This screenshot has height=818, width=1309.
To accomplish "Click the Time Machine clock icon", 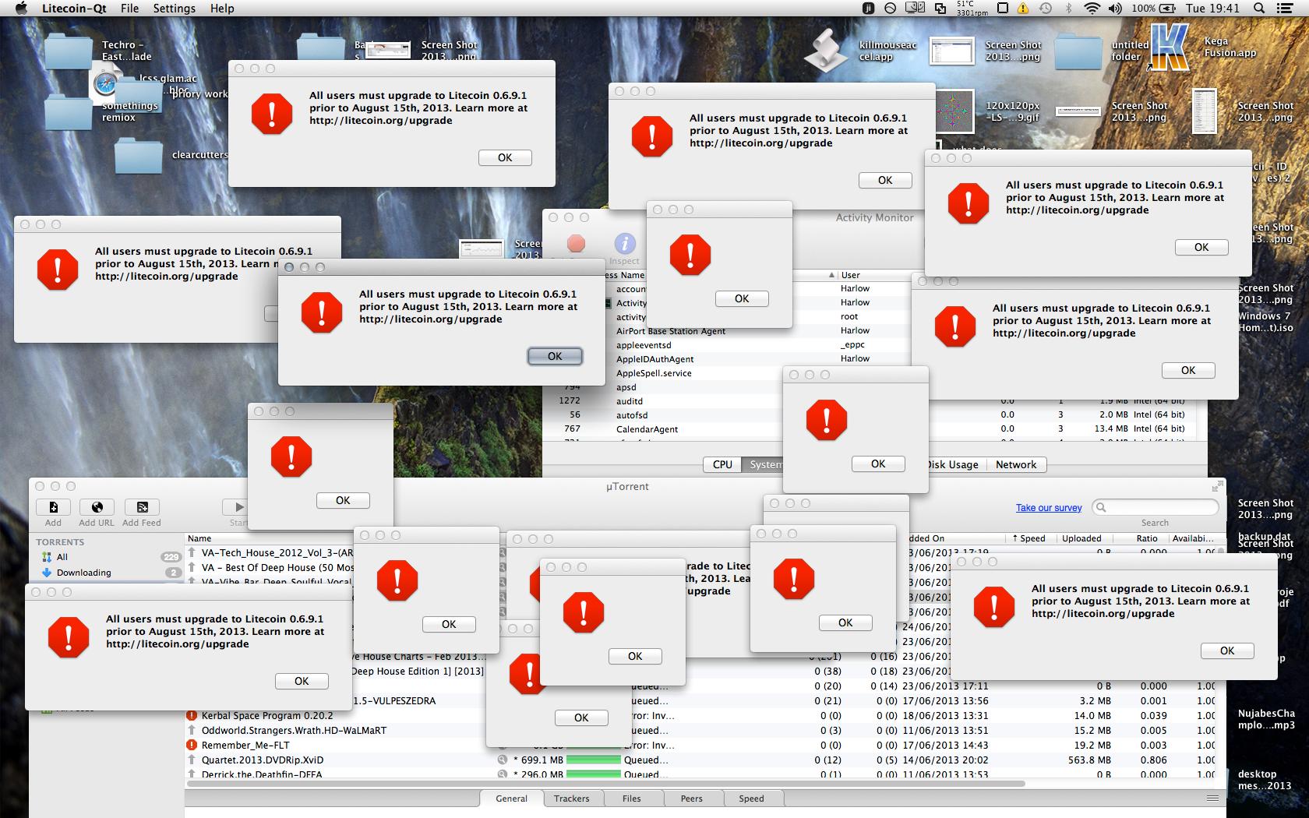I will pos(1046,8).
